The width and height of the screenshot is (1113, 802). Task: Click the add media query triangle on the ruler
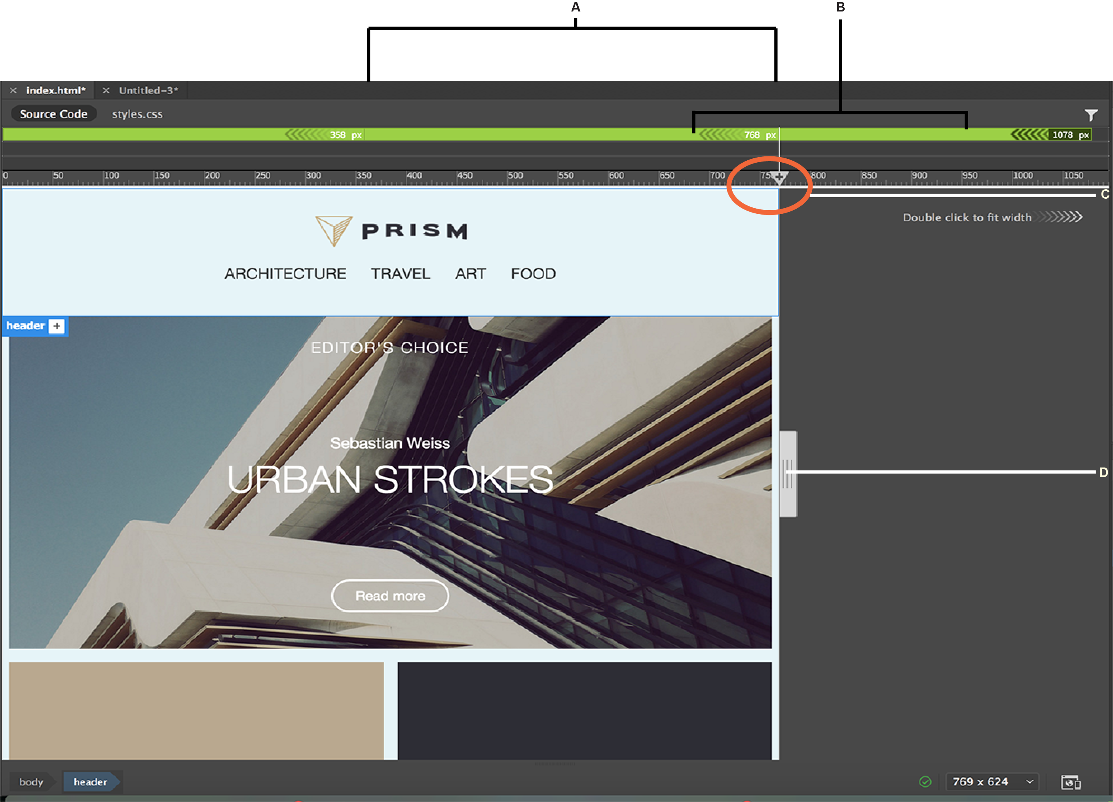[779, 177]
